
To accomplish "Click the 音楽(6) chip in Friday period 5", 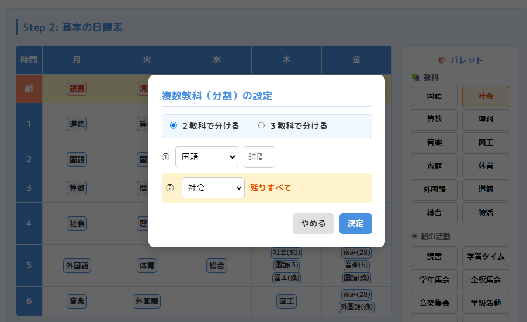I will tap(356, 265).
